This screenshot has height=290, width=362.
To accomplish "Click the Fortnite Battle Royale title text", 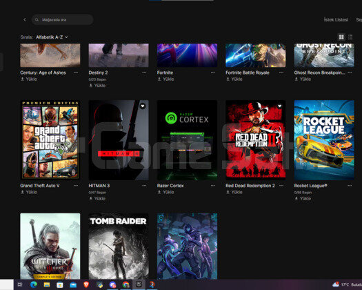I will click(248, 72).
